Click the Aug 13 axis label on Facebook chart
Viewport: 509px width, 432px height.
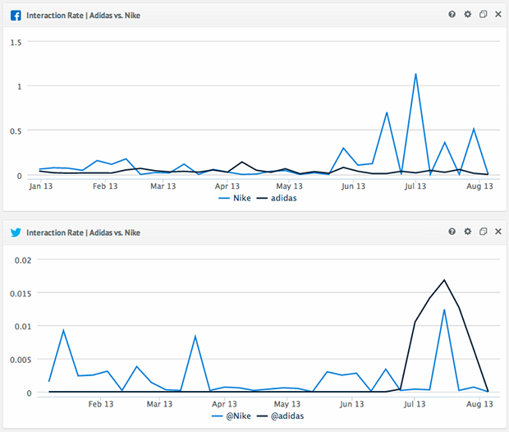(479, 186)
